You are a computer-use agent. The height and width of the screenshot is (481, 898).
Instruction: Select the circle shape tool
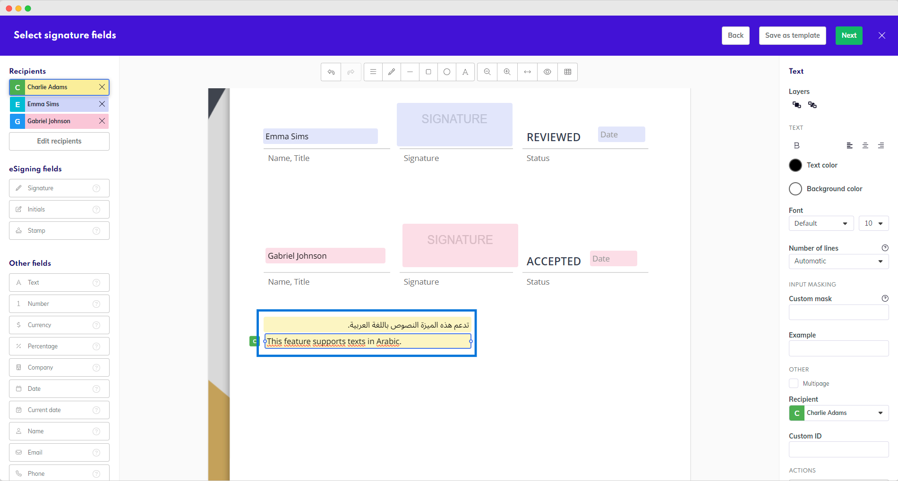(447, 72)
